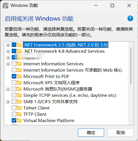This screenshot has height=141, width=138.
Task: Expand the Microsoft MSMQ server node
Action: [x=8, y=89]
